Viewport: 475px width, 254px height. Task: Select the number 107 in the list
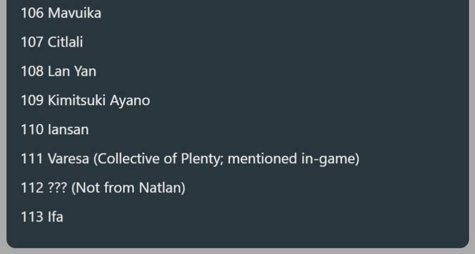click(32, 42)
